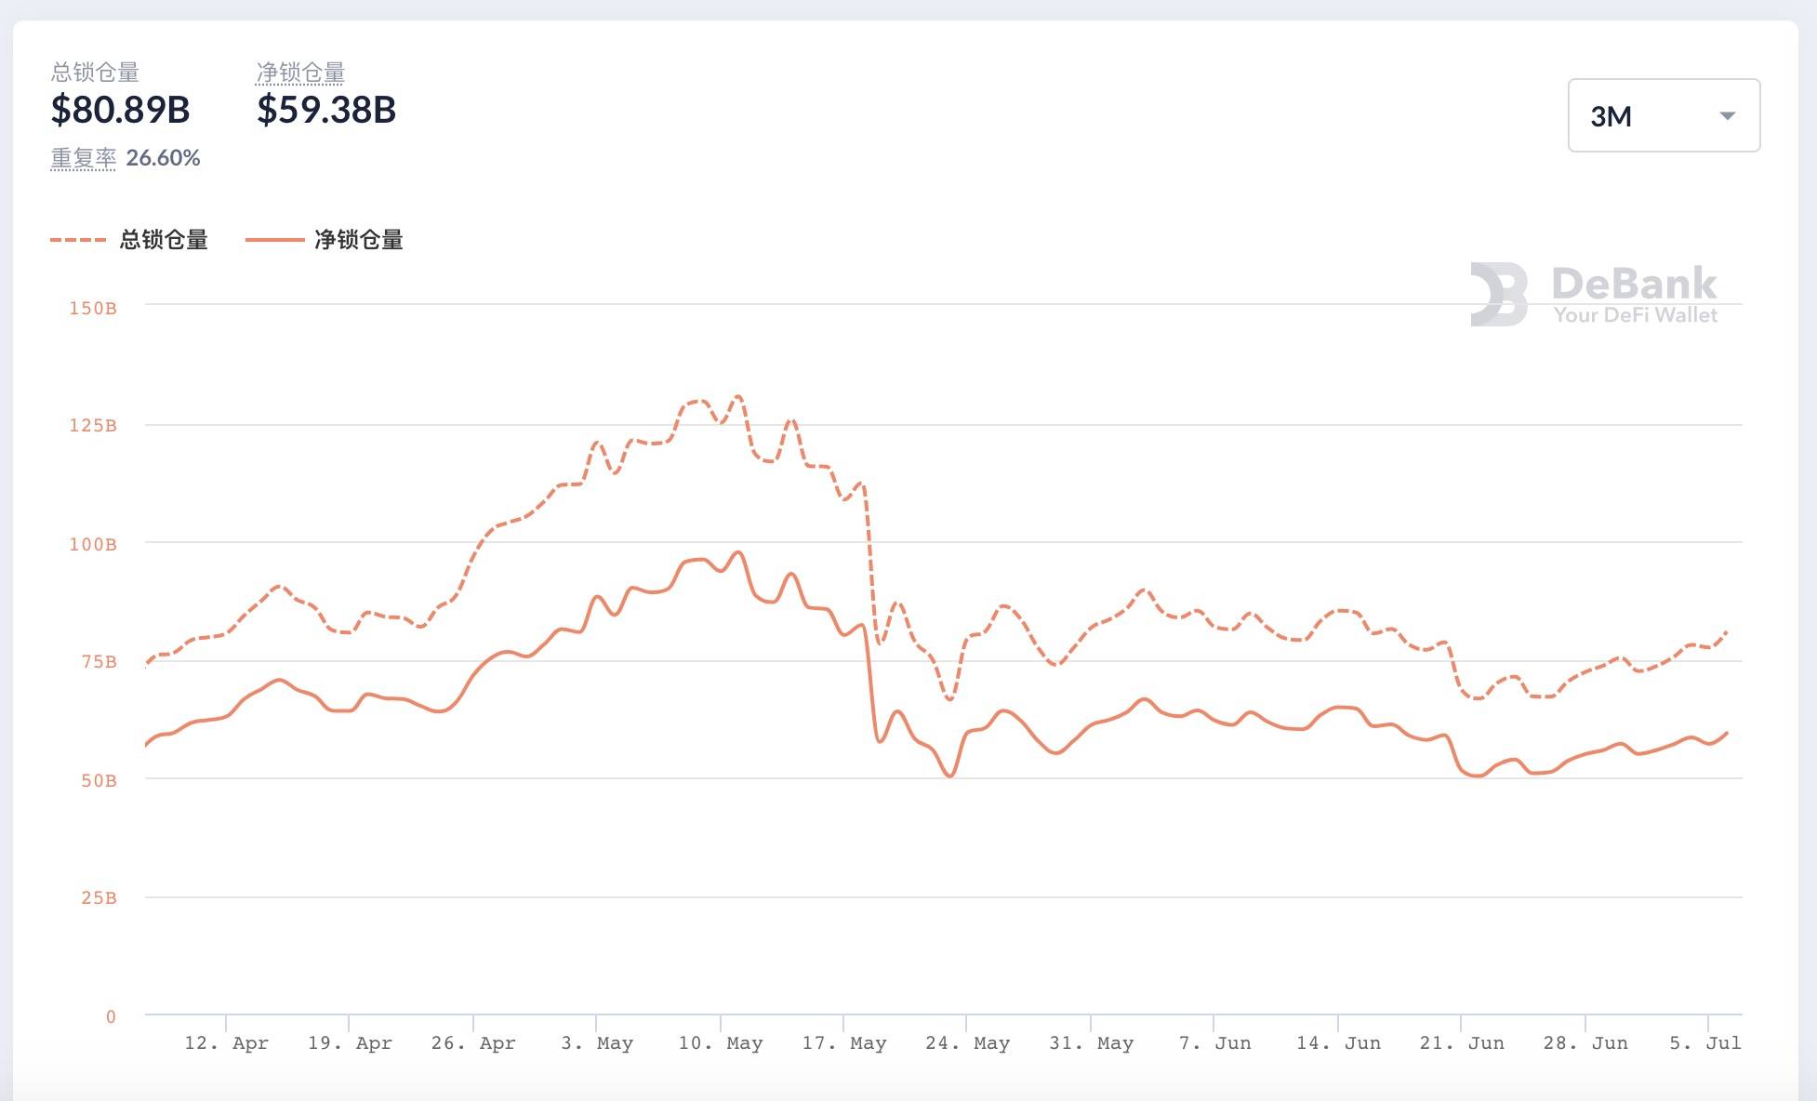Toggle the solid 净锁仓量 legend series
Image resolution: width=1817 pixels, height=1101 pixels.
358,240
